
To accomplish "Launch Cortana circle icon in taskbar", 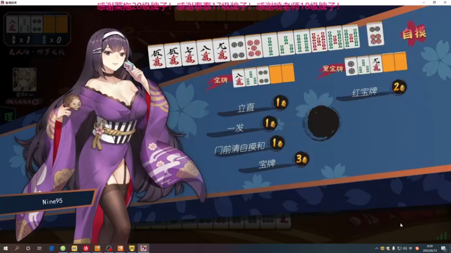I will pyautogui.click(x=28, y=249).
